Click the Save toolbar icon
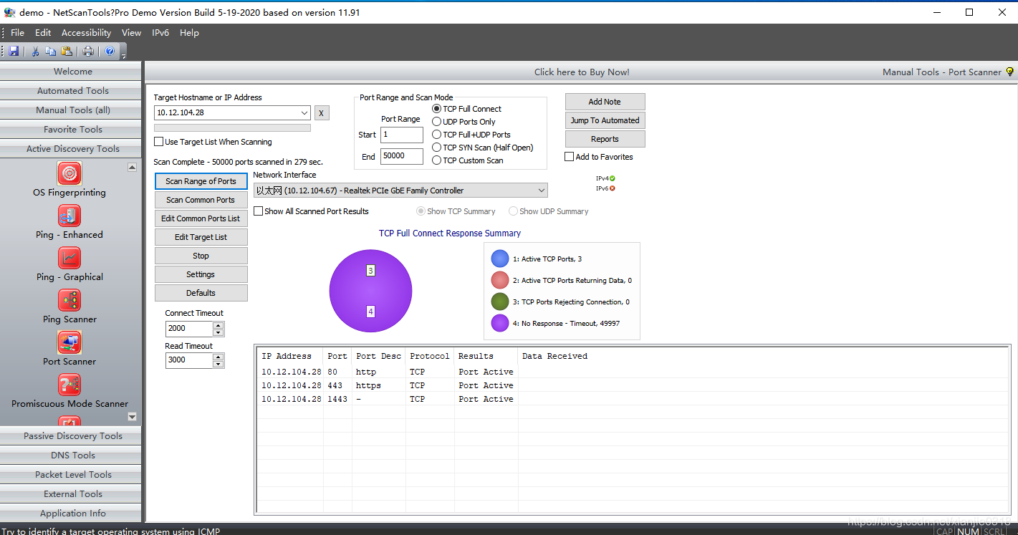Image resolution: width=1018 pixels, height=535 pixels. (14, 51)
